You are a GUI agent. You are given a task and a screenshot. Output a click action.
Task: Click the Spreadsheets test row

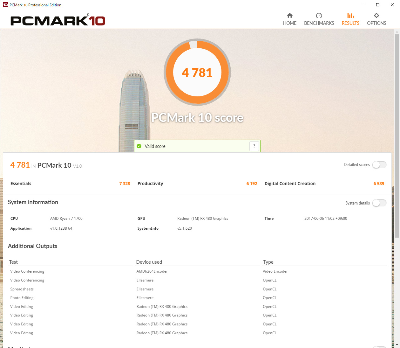click(x=22, y=289)
